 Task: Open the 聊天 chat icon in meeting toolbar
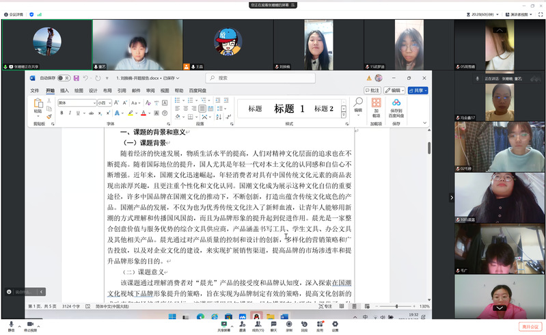coord(273,325)
